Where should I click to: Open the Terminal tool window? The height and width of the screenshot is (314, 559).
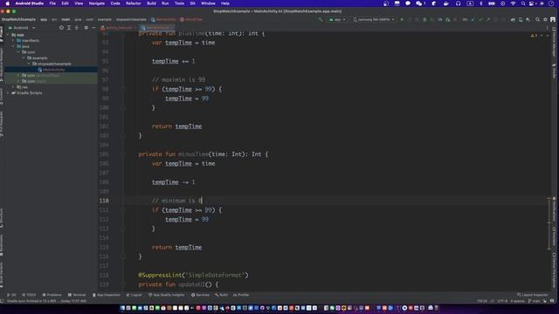[x=77, y=295]
